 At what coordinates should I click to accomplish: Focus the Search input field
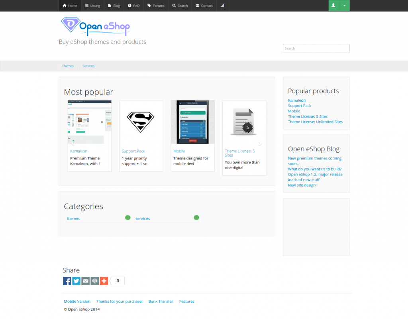(316, 48)
